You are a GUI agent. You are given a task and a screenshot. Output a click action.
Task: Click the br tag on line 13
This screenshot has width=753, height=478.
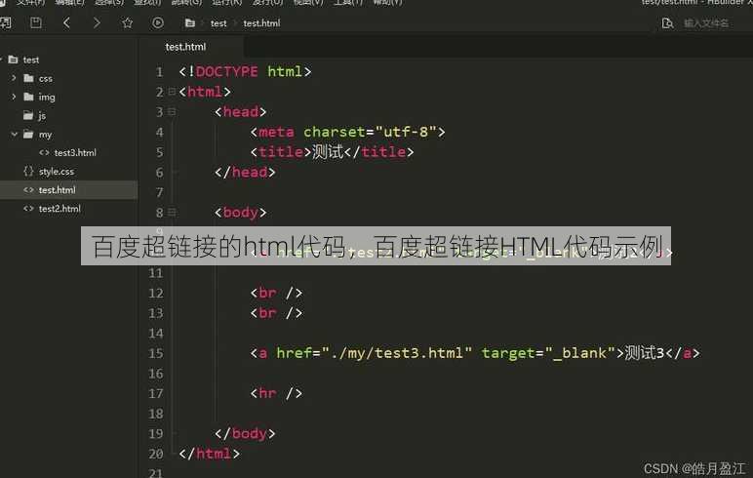click(x=276, y=313)
